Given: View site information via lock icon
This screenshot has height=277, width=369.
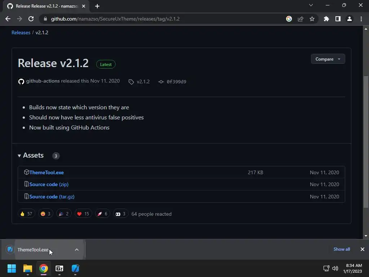Looking at the screenshot, I should click(x=45, y=19).
